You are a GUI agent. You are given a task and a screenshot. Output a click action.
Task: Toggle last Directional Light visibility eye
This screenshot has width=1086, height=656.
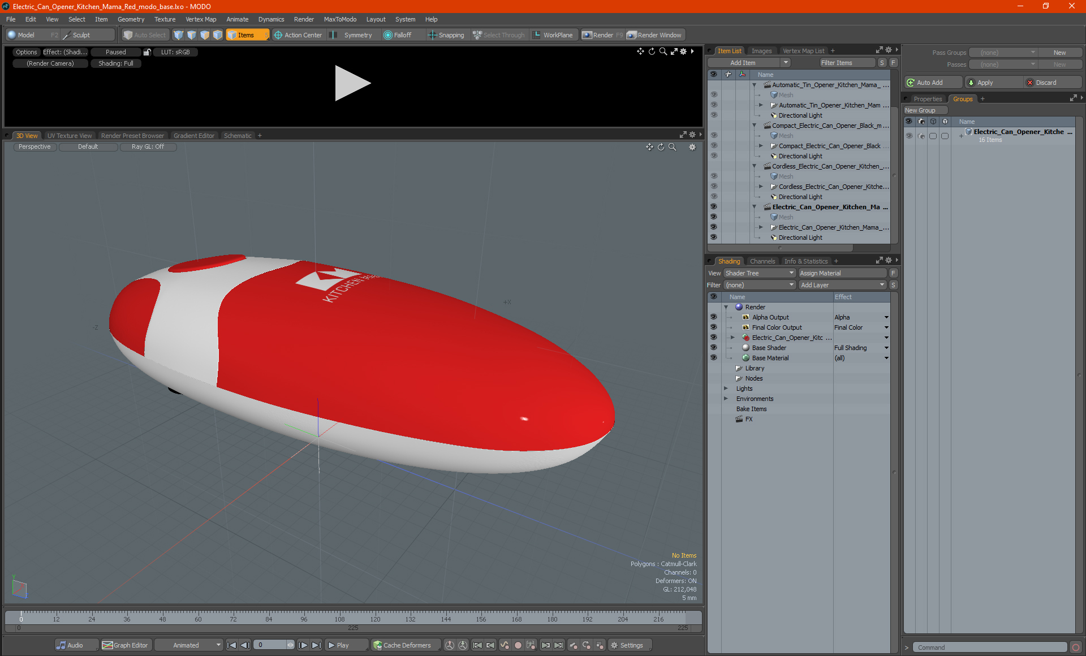tap(714, 238)
